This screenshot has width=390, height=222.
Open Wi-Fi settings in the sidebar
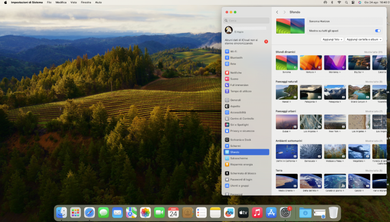(x=234, y=51)
